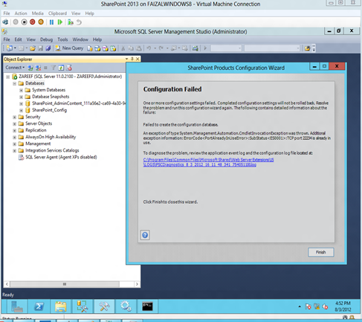Click the Object Explorer Stop/Policy icon with red mark

pos(69,68)
